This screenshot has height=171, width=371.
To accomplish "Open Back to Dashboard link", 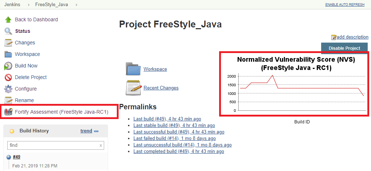I will [36, 19].
